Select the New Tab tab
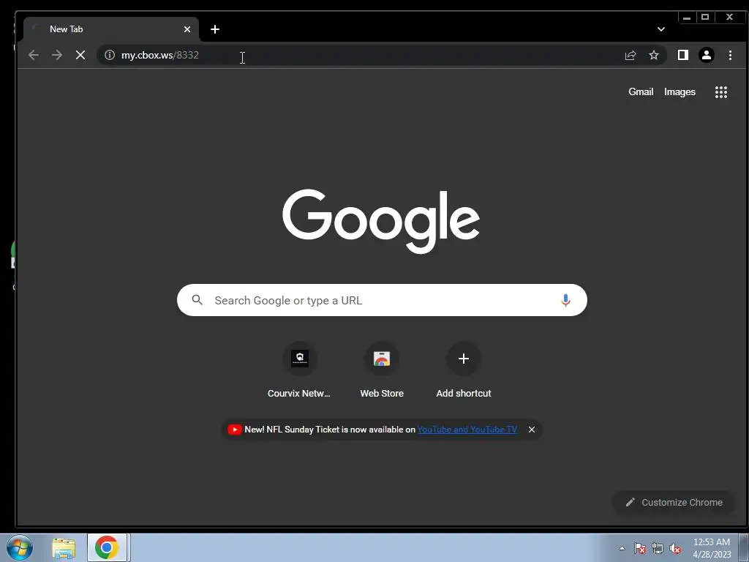Screen dimensions: 749x562 [111, 29]
